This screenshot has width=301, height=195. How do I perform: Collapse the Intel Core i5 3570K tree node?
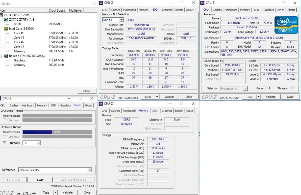pyautogui.click(x=1, y=29)
